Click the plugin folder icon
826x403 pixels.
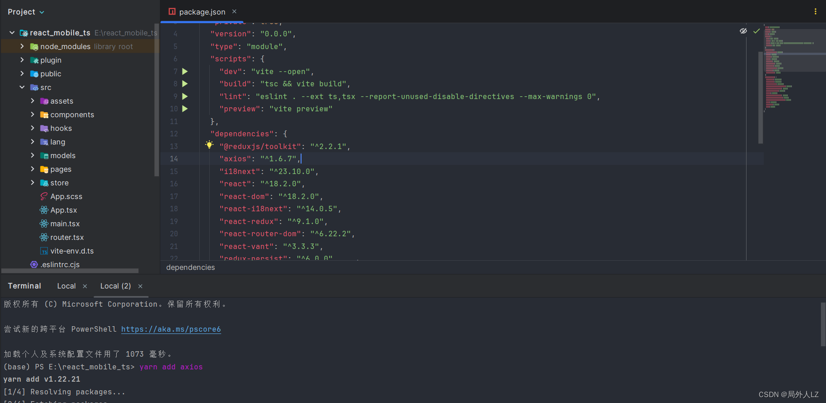point(34,60)
